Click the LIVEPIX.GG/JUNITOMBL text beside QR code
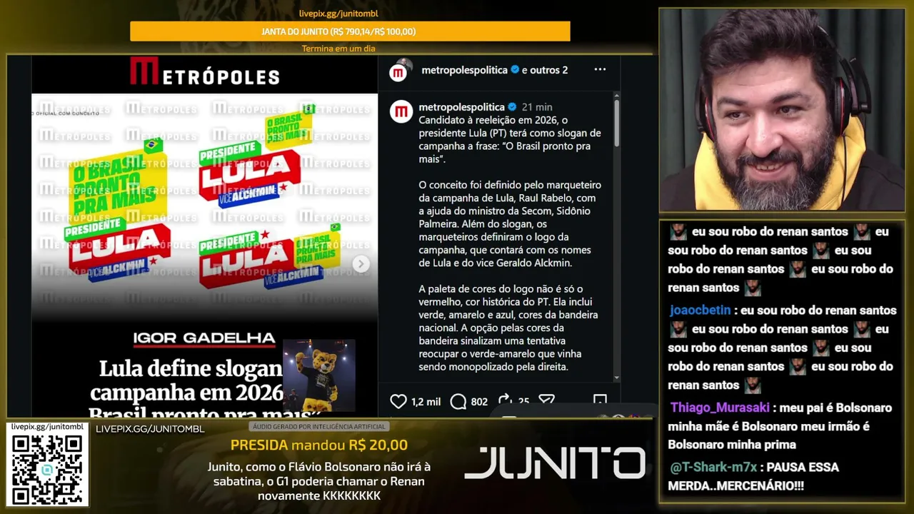Image resolution: width=914 pixels, height=514 pixels. [x=150, y=429]
